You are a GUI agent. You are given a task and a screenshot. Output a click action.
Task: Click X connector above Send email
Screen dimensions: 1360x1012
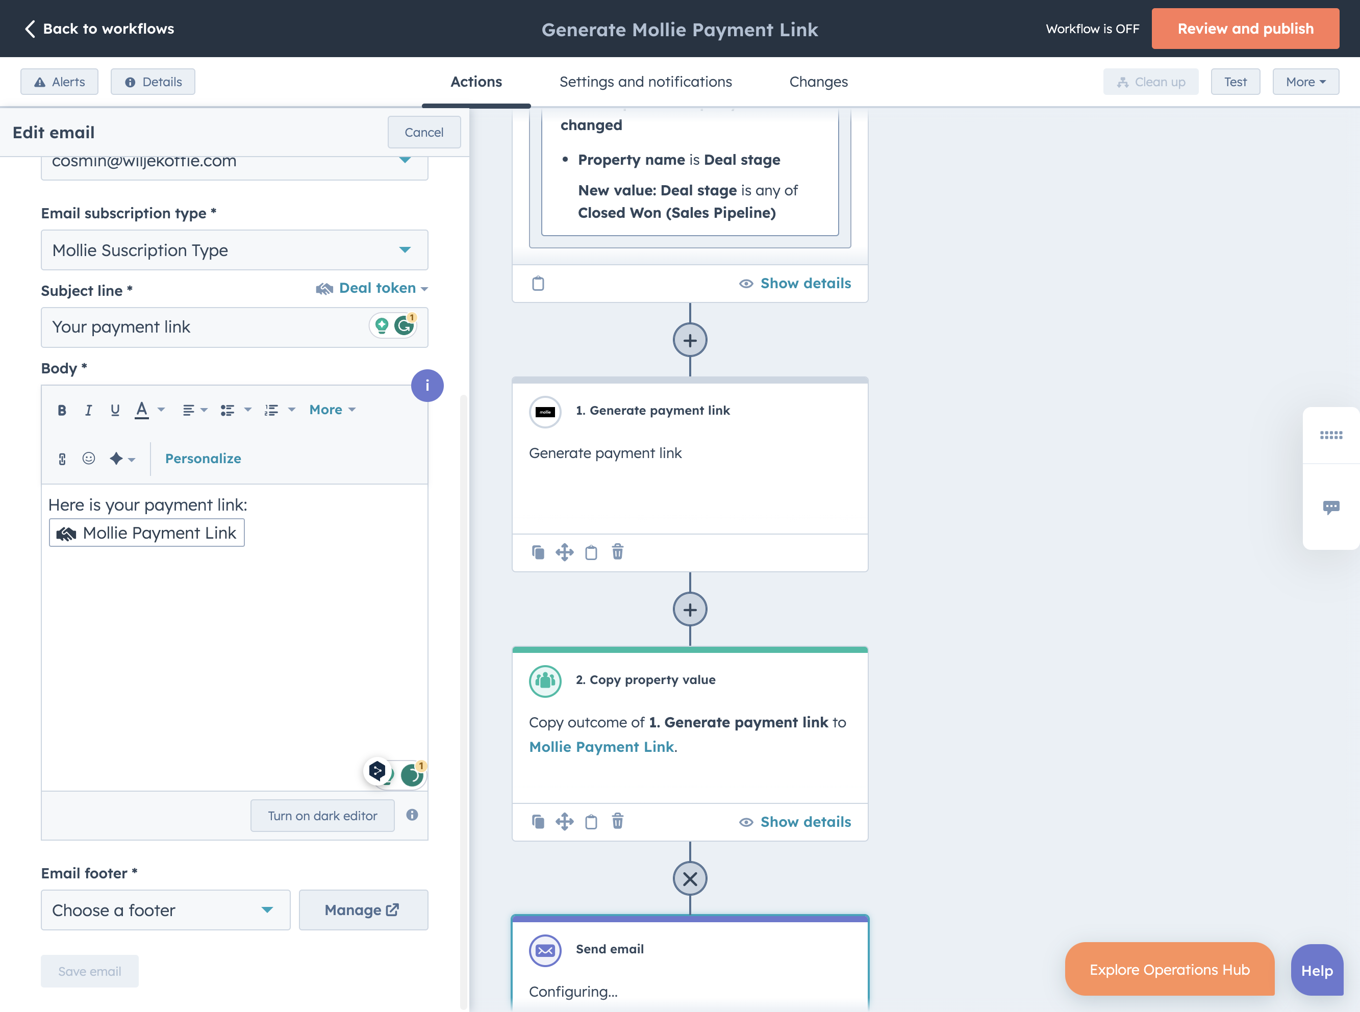click(x=690, y=879)
